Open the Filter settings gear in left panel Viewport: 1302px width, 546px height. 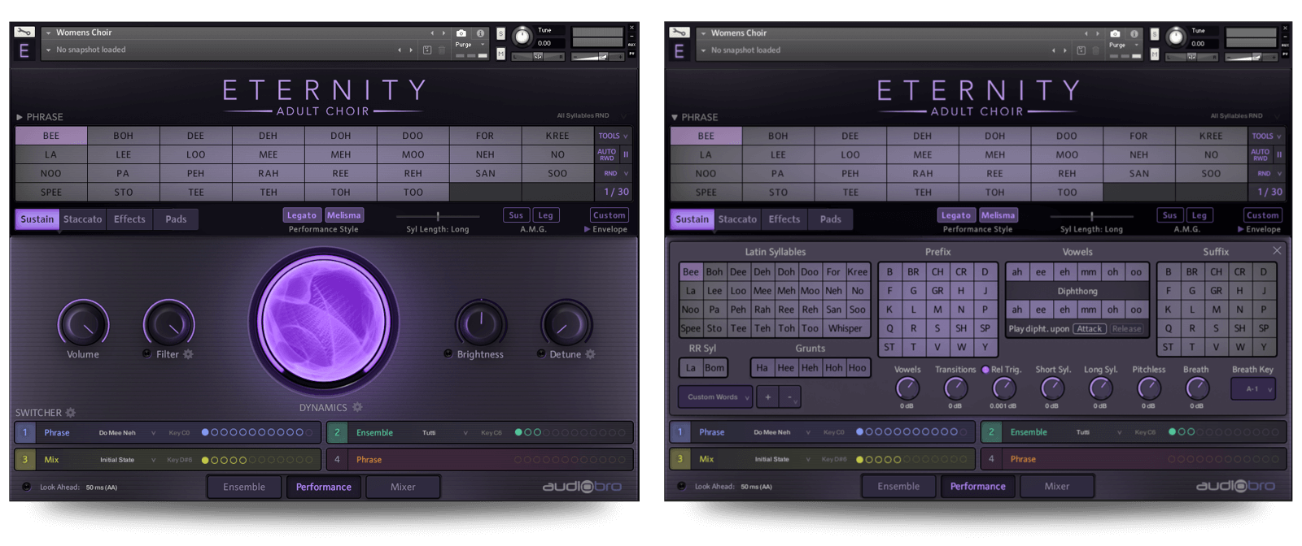point(189,354)
